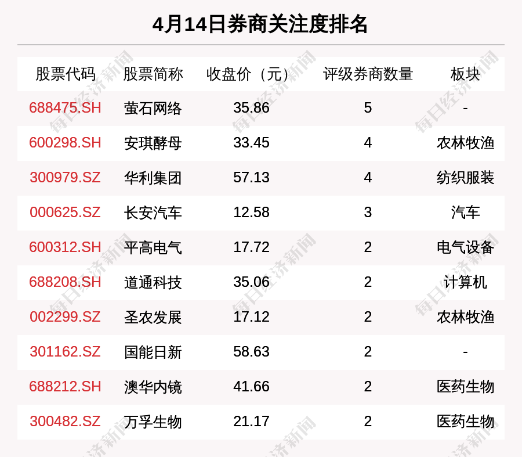Click closing price 57.13
The height and width of the screenshot is (457, 522).
coord(251,177)
